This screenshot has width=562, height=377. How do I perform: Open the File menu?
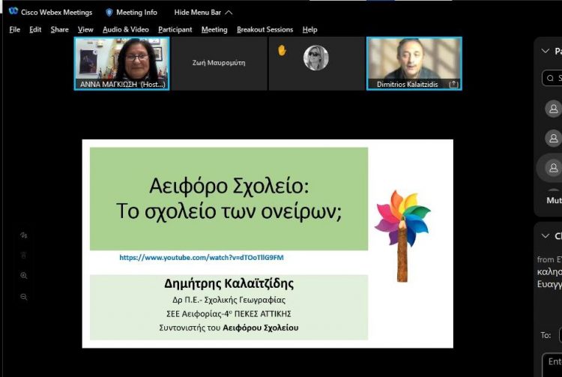[x=15, y=30]
